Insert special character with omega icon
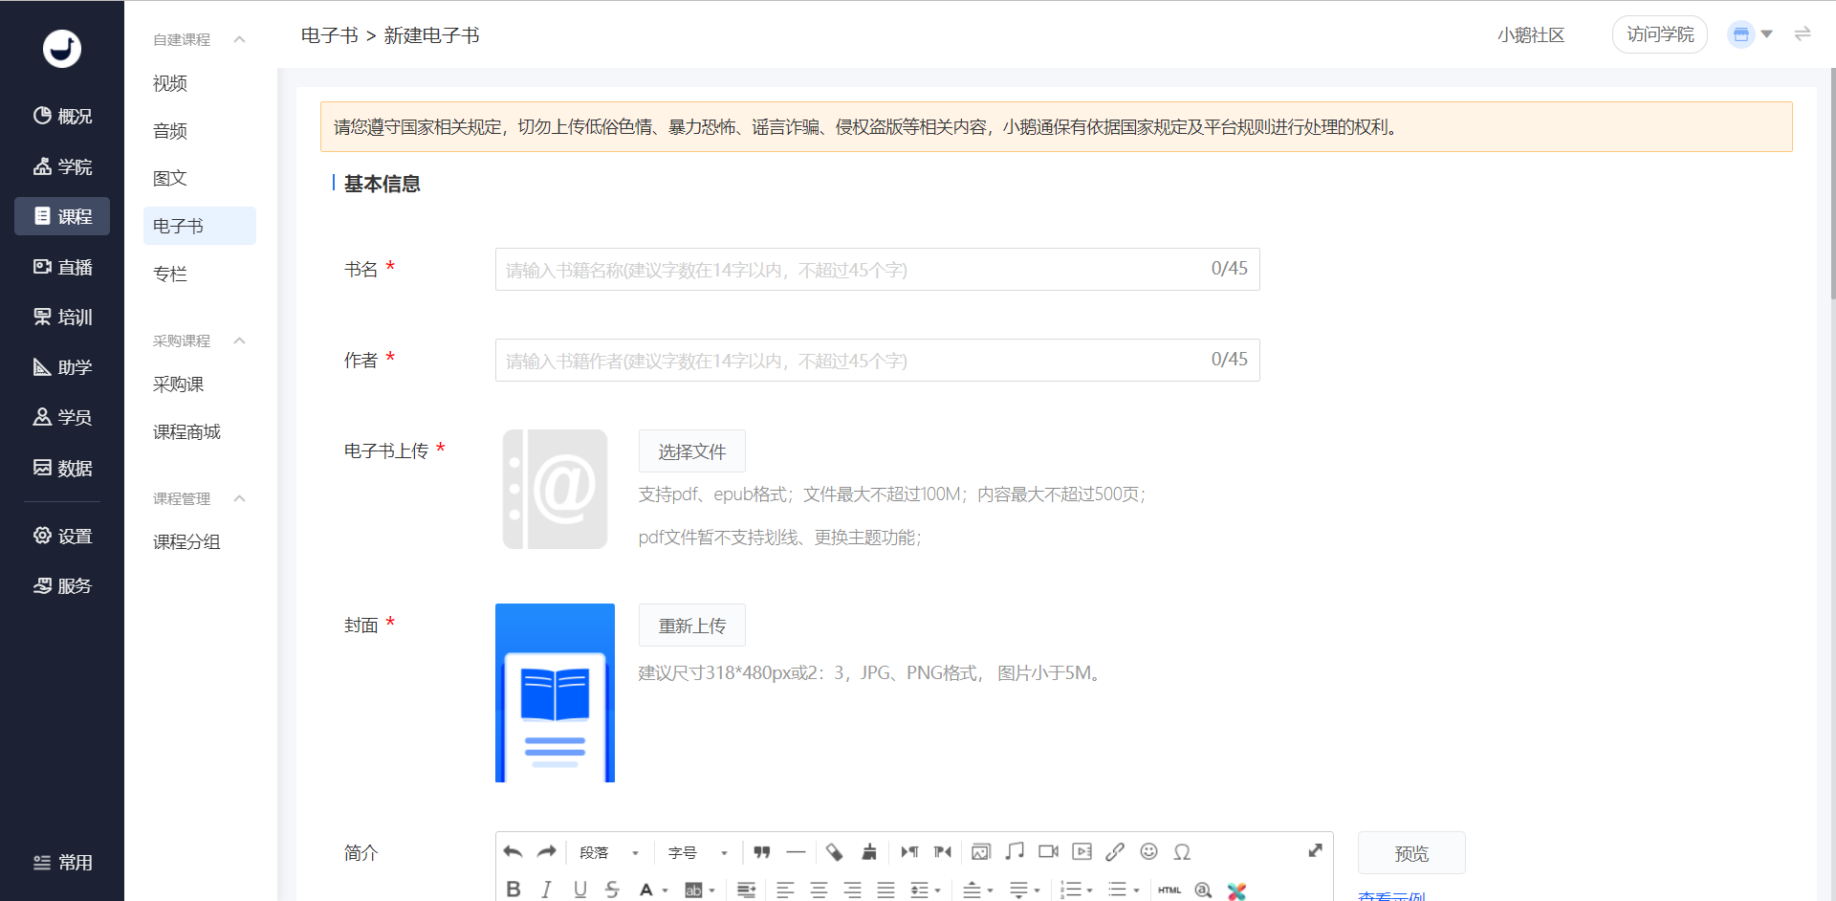 coord(1182,851)
